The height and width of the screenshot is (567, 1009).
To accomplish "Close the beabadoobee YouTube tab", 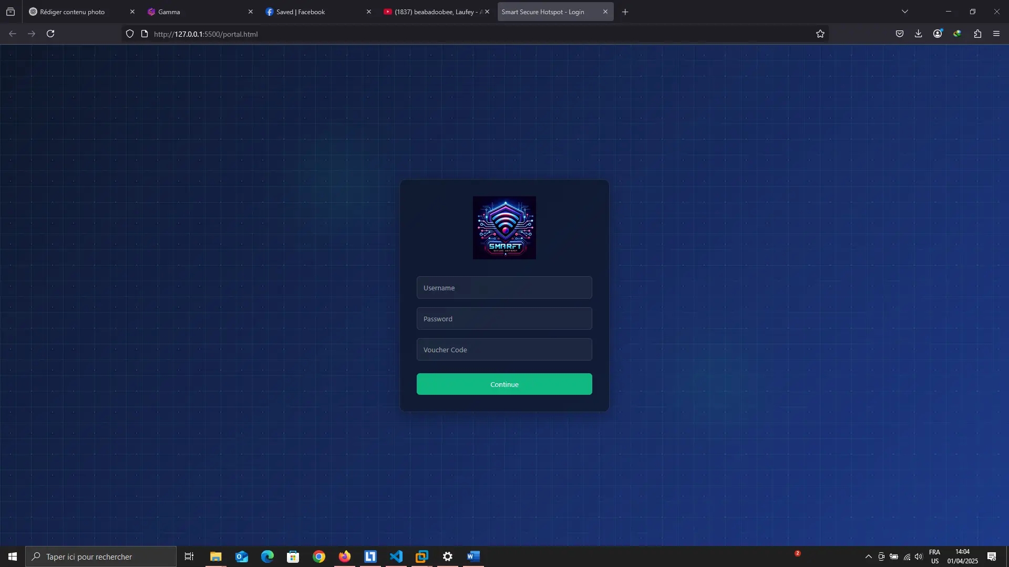I will pyautogui.click(x=487, y=12).
